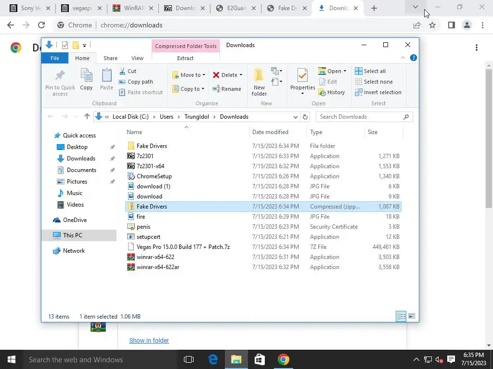Click the red Delete X icon
Viewport: 493px width, 369px height.
[x=216, y=75]
